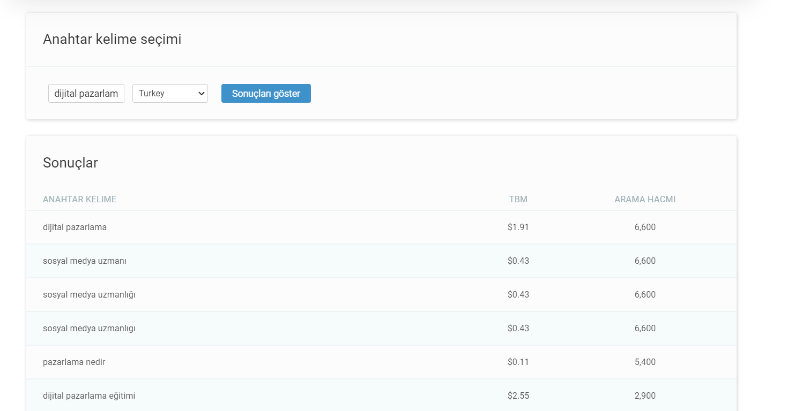Click the keyword input field
Image resolution: width=795 pixels, height=411 pixels.
[86, 93]
